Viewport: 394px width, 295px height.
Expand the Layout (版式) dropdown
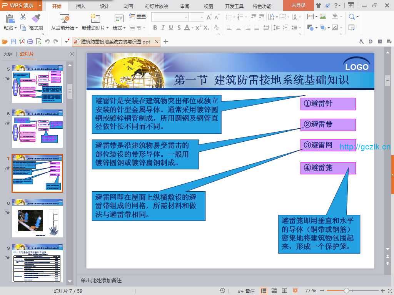point(119,28)
